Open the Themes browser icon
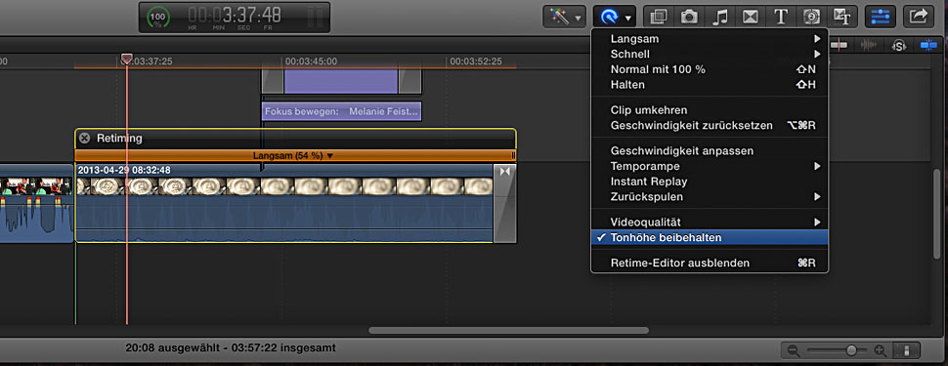 841,17
